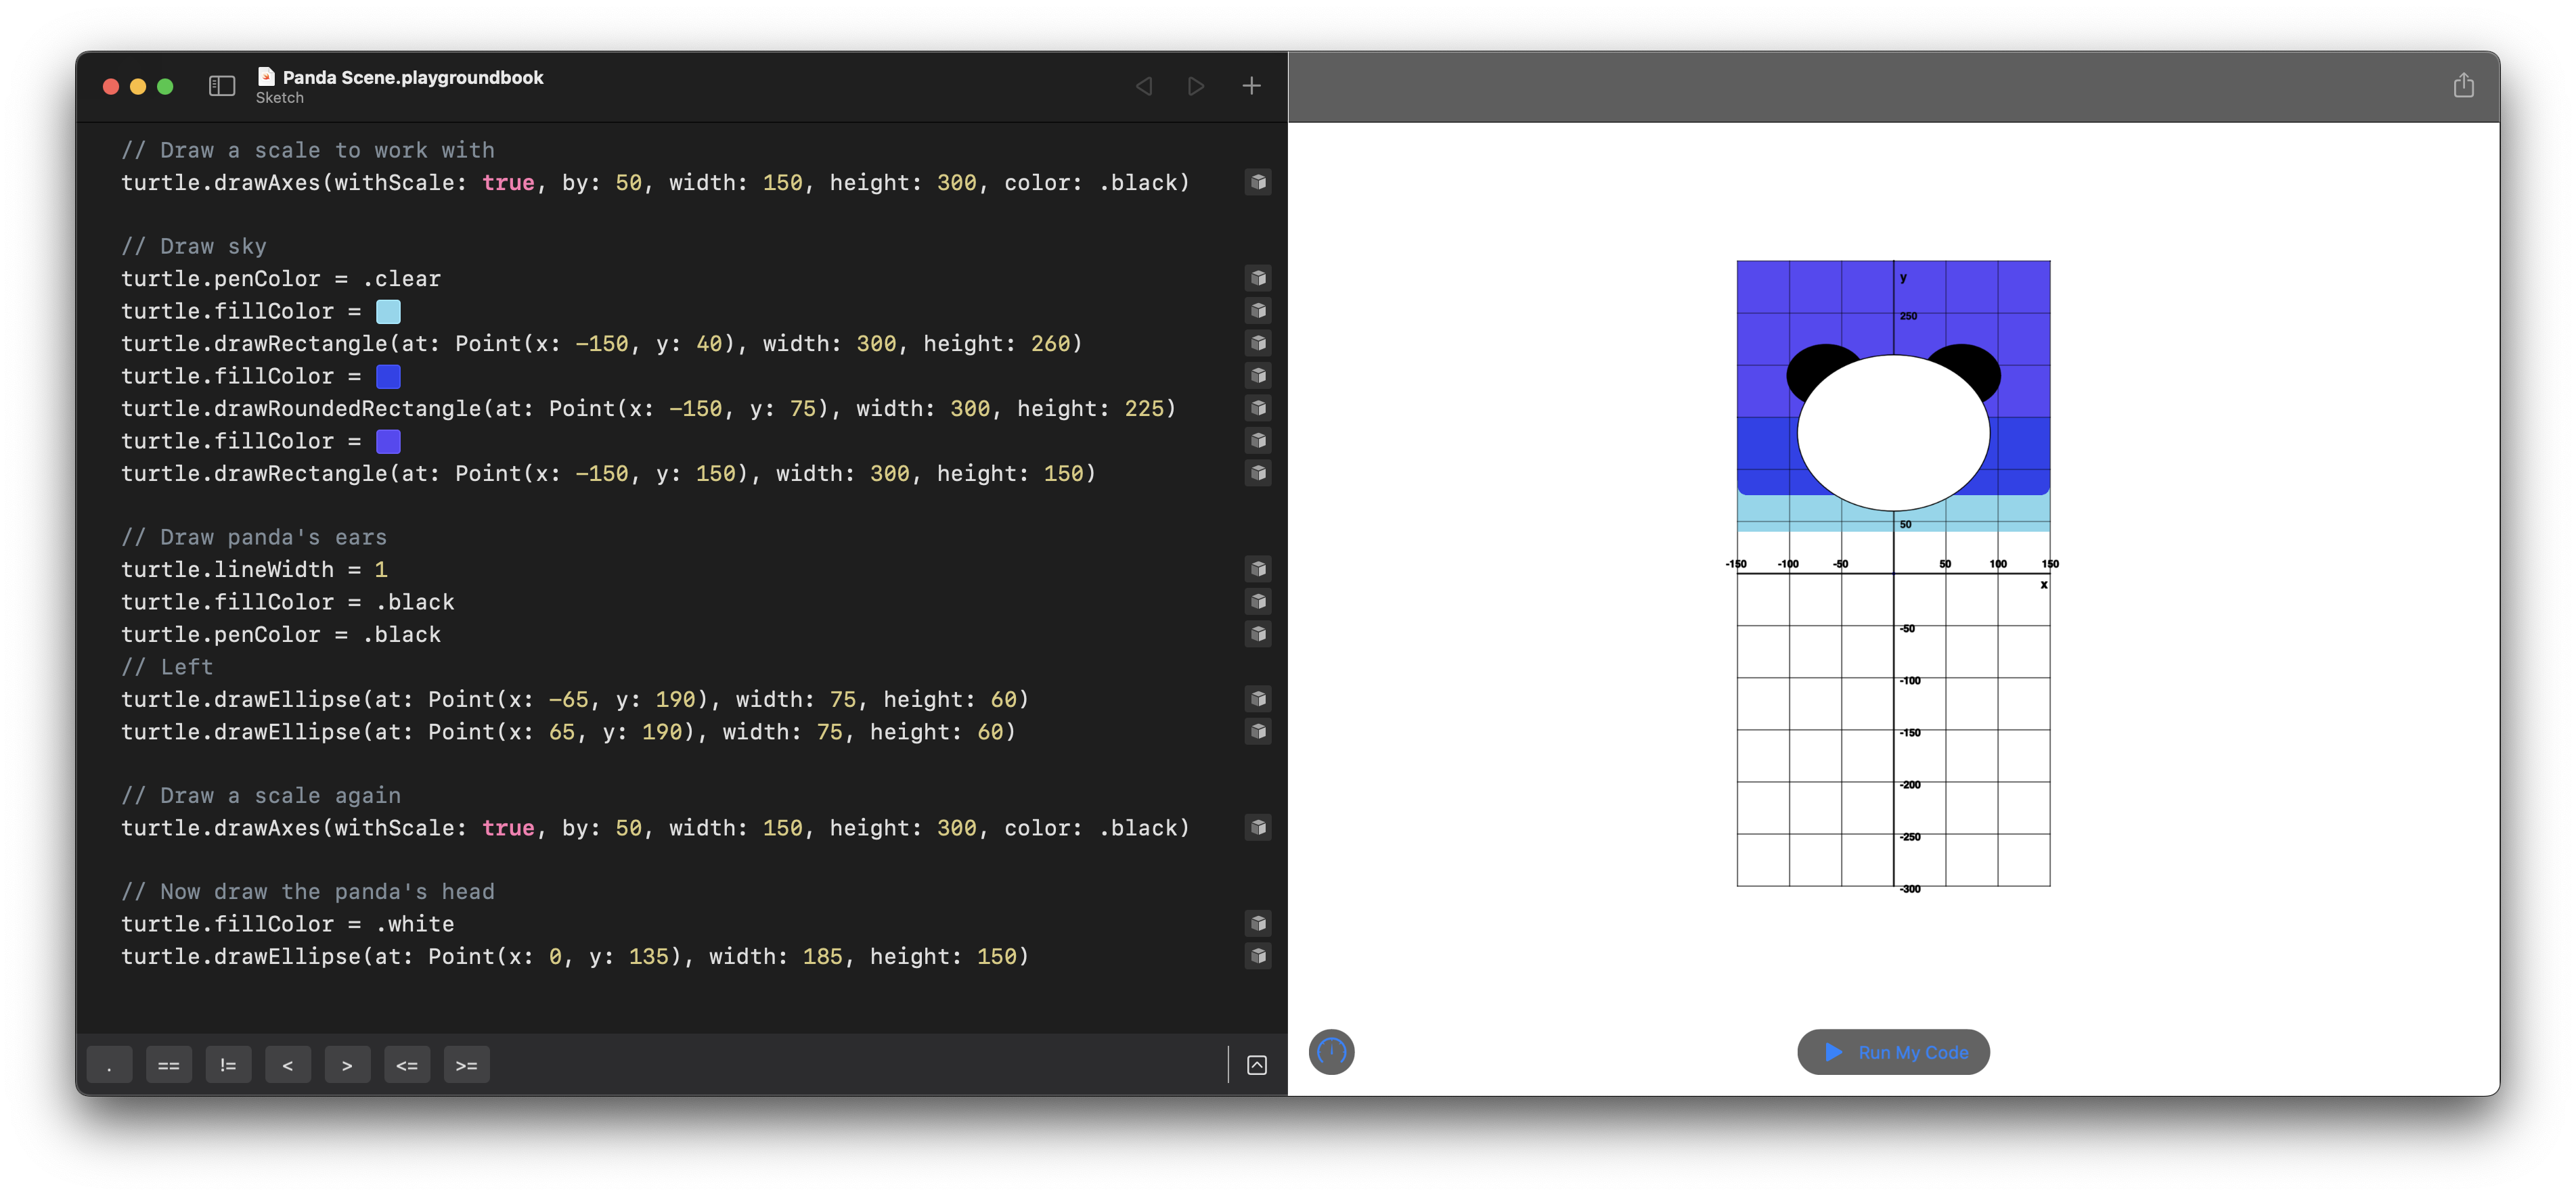Go forward with the right navigation arrow

point(1196,86)
